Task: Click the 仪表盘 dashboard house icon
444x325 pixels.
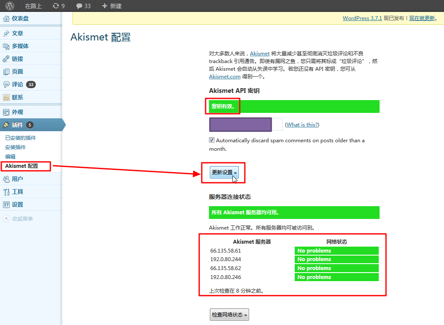Action: pos(6,19)
